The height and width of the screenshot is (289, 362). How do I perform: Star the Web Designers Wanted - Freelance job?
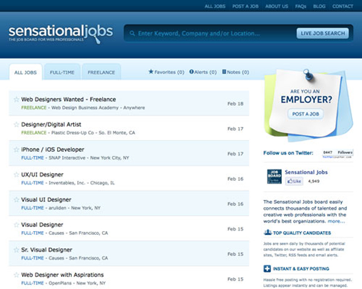point(16,99)
